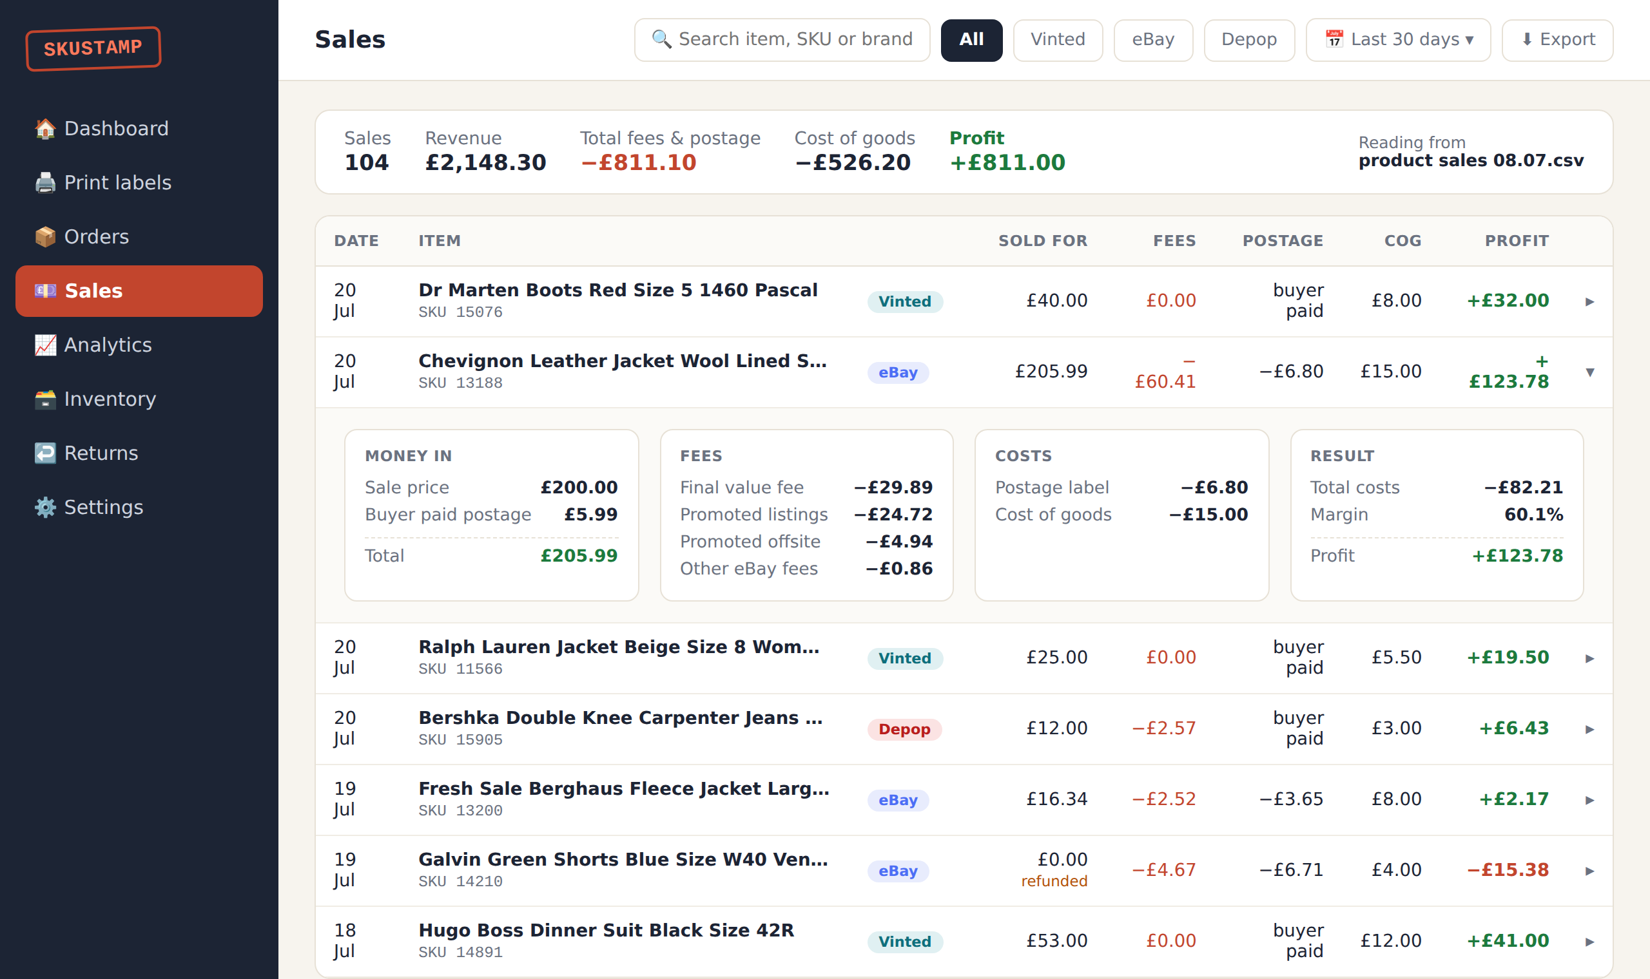Open the Hugo Boss Dinner Suit item

coord(606,930)
